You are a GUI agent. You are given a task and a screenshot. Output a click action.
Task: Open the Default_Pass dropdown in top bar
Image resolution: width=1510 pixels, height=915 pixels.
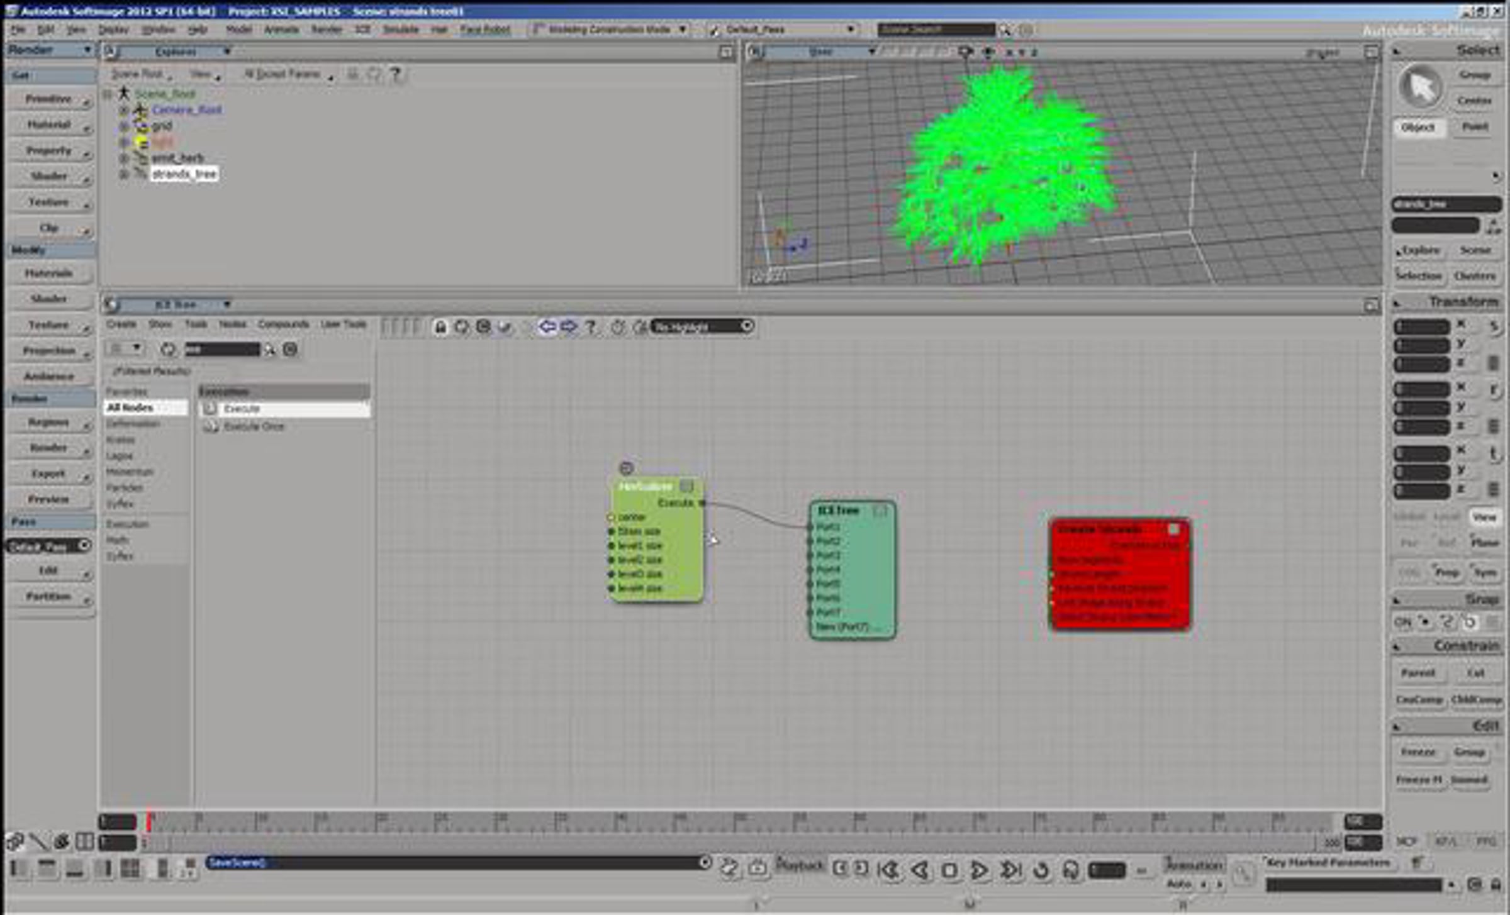781,30
